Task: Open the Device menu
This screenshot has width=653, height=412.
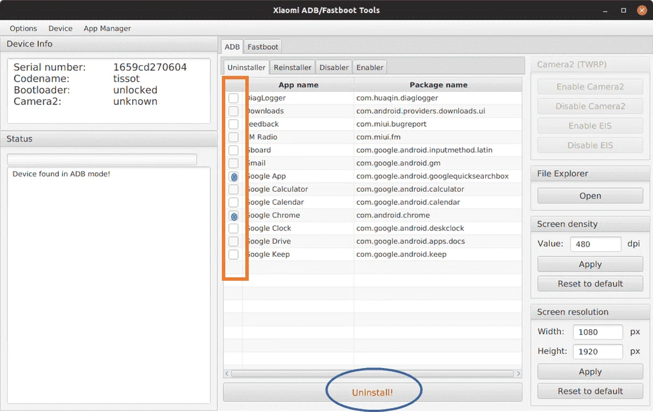Action: [x=61, y=29]
